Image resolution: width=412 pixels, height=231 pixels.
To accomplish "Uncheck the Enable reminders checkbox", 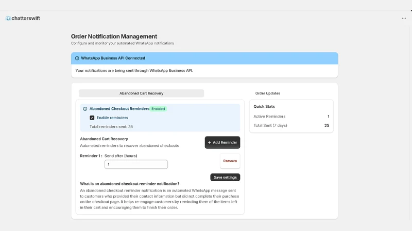I will tap(92, 118).
